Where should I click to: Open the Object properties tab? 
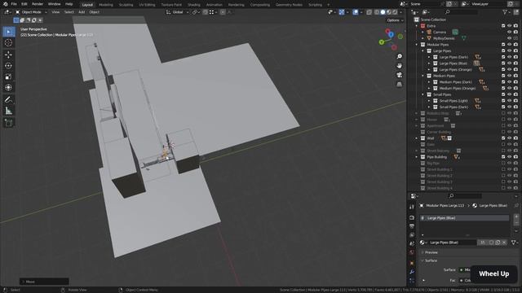coord(412,264)
